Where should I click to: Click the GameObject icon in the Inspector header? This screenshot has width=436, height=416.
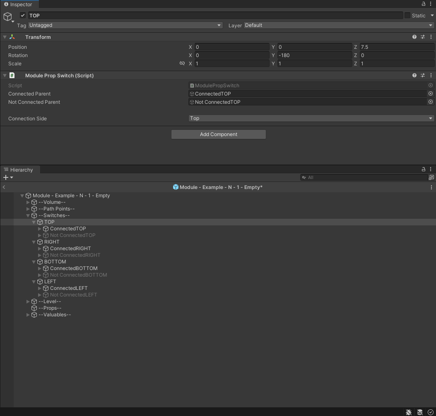[7, 17]
